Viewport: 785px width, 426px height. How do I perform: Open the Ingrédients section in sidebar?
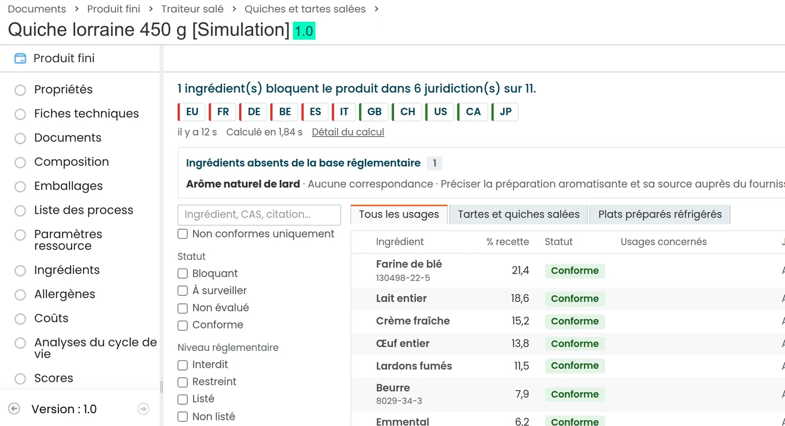tap(67, 270)
